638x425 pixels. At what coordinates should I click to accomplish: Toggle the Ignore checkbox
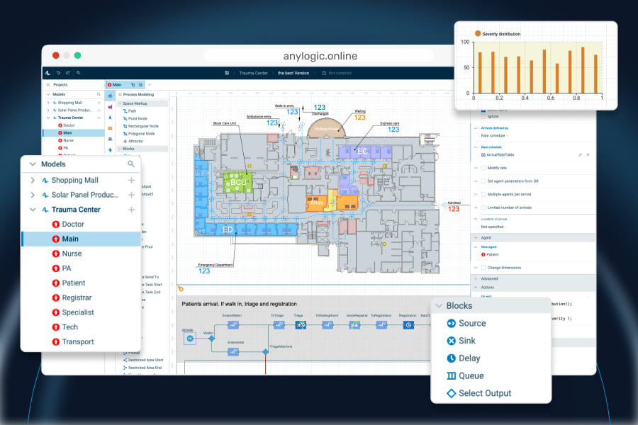point(483,116)
